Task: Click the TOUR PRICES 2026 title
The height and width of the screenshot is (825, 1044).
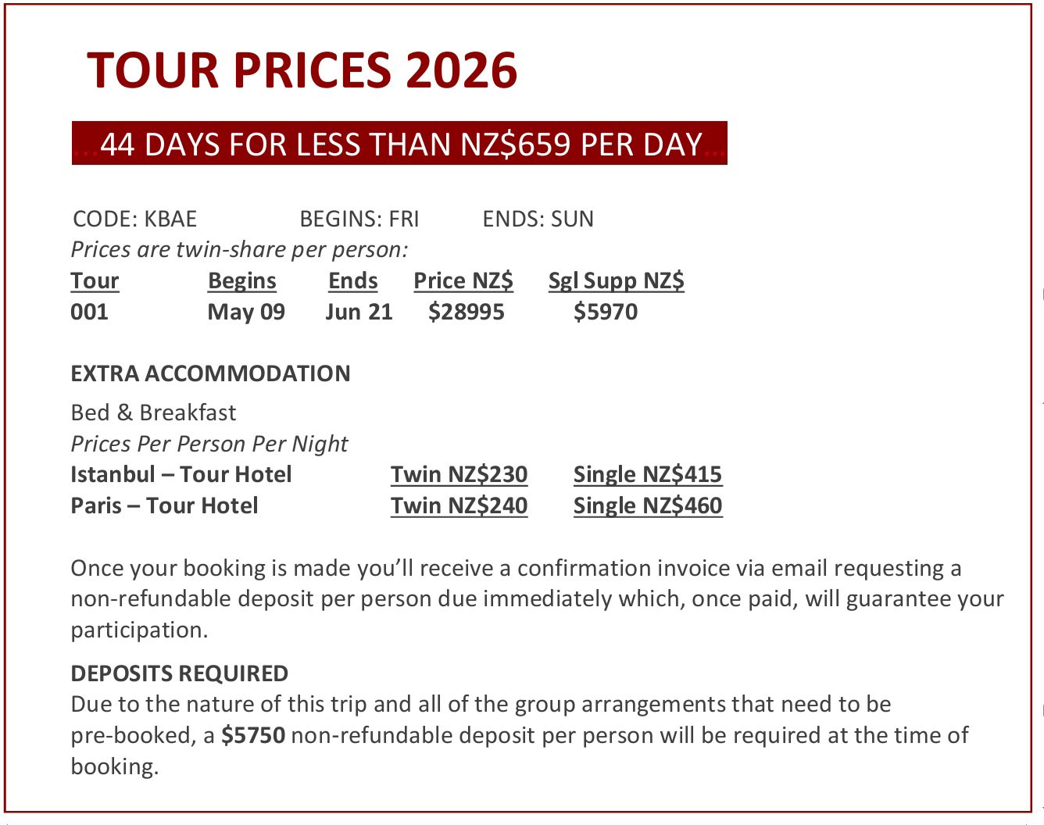Action: (x=302, y=70)
